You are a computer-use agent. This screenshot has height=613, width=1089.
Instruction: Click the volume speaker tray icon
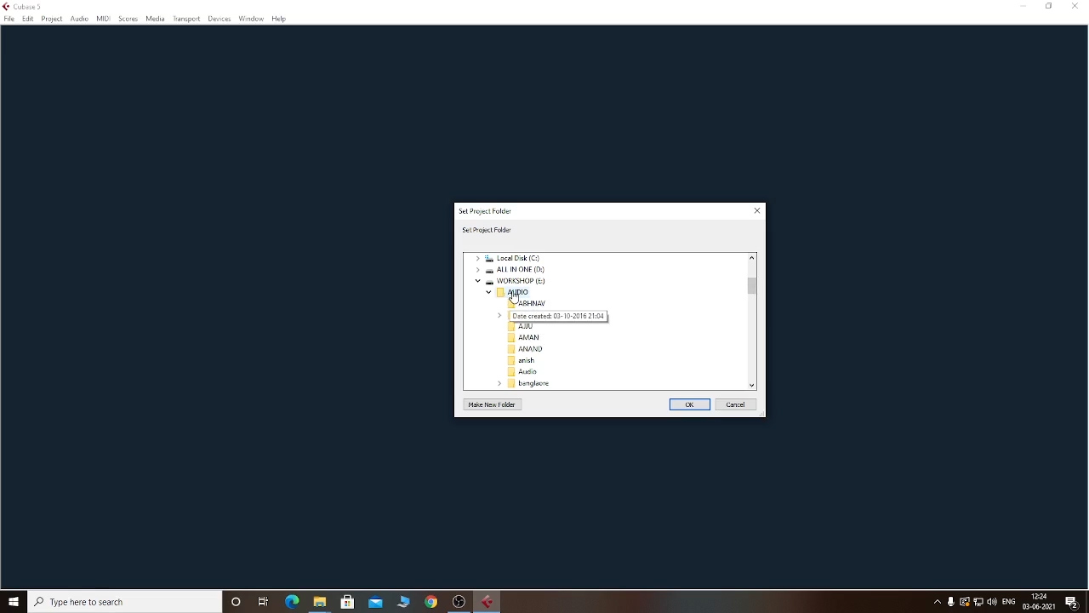pyautogui.click(x=992, y=602)
